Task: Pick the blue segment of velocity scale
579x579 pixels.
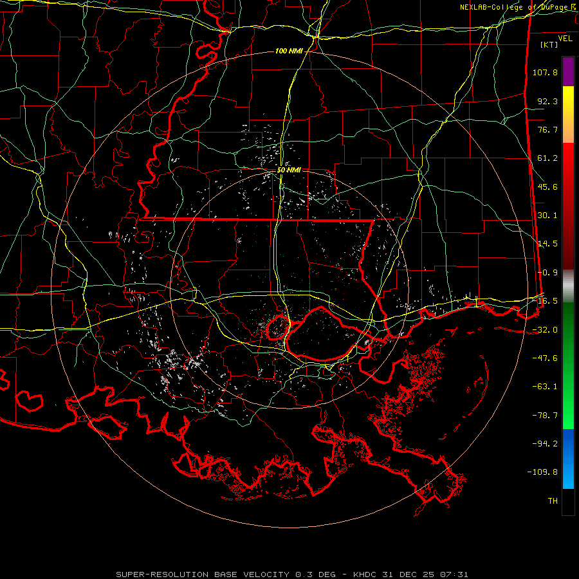Action: pos(568,459)
